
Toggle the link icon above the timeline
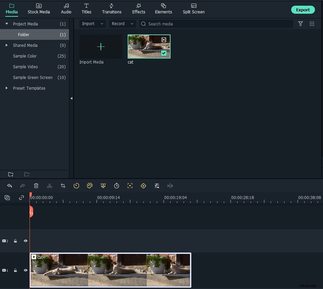tap(21, 198)
